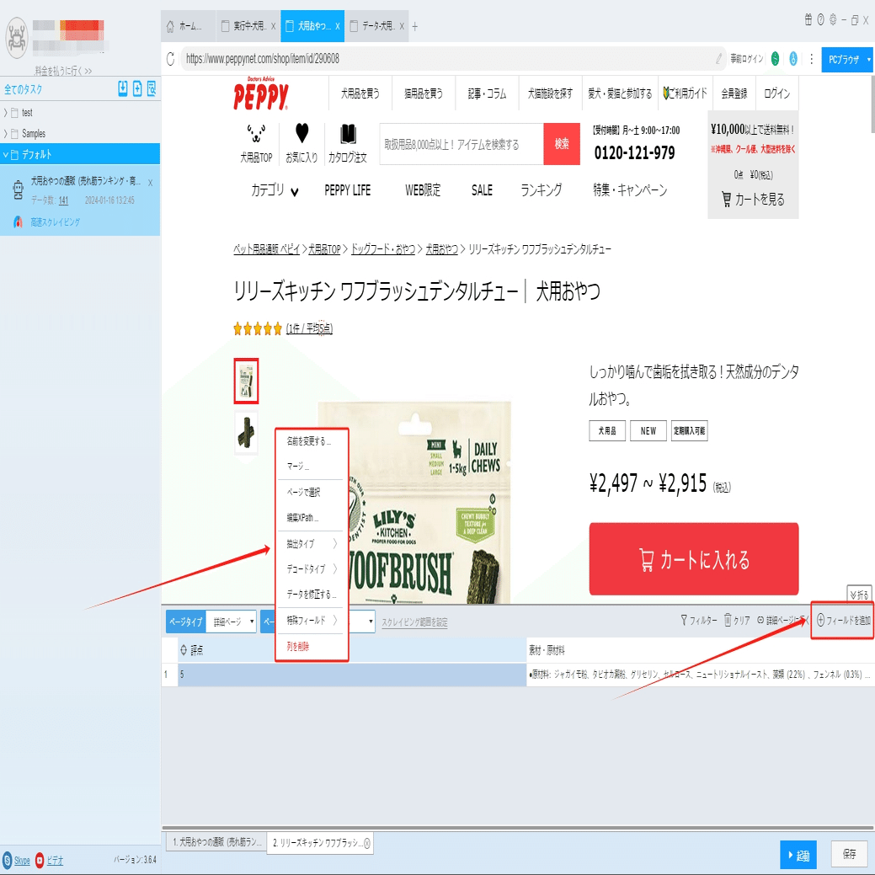
Task: Click the crosshair icon in 評点 column header
Action: point(184,649)
